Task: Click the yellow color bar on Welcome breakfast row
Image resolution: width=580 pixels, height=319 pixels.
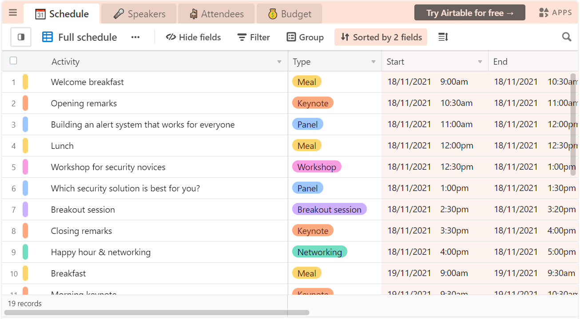Action: pyautogui.click(x=25, y=82)
